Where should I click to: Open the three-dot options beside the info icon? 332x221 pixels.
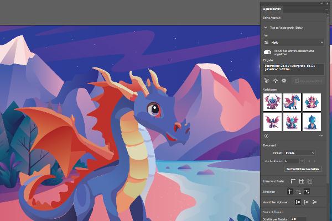pos(321,136)
